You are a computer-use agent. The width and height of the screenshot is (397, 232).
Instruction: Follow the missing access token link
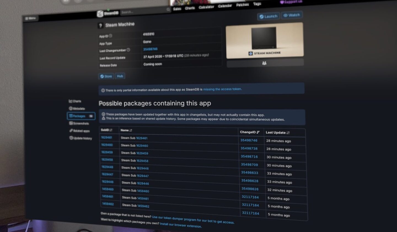(x=222, y=89)
